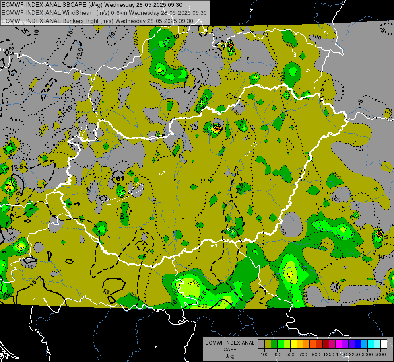The width and height of the screenshot is (394, 362).
Task: Click the CAPE label in legend
Action: (x=230, y=350)
